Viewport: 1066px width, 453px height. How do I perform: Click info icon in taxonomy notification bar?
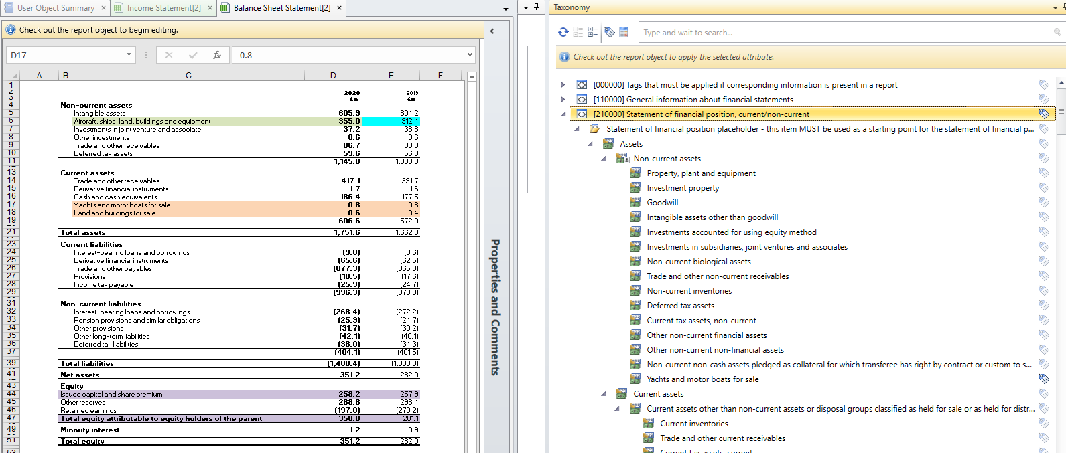tap(565, 57)
